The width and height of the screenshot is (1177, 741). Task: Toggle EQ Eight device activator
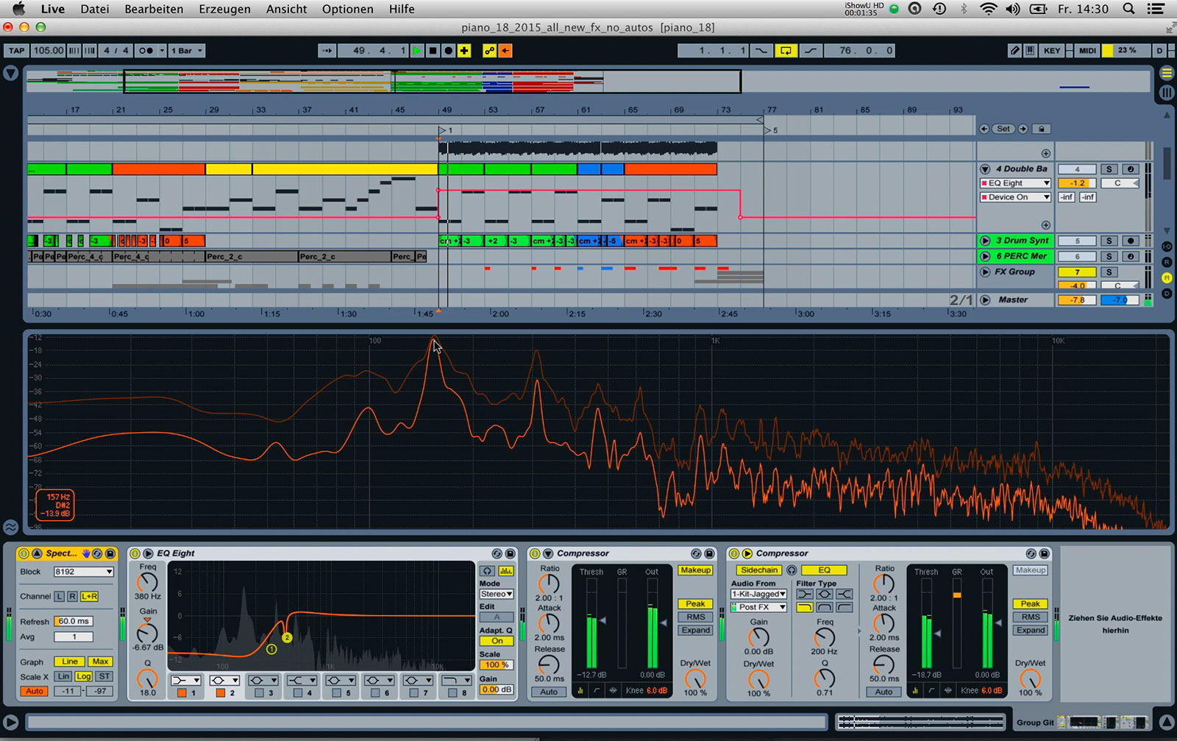[135, 553]
